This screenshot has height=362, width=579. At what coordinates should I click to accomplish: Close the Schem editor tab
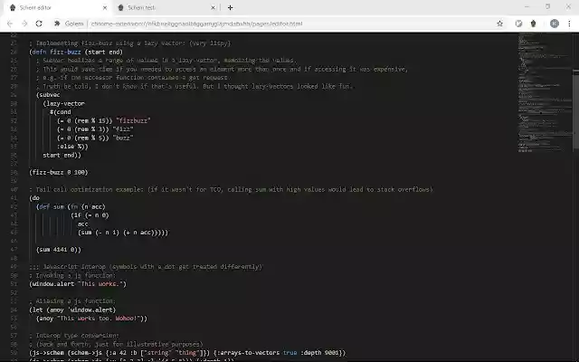pos(105,7)
